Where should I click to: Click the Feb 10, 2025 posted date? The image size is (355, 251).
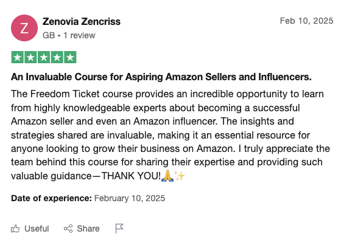(306, 21)
